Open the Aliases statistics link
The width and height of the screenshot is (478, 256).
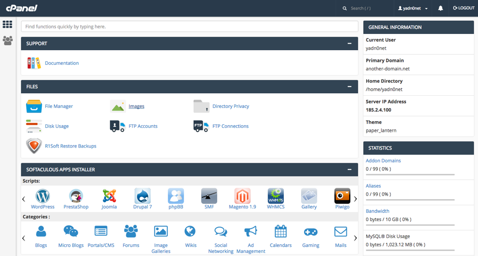point(373,186)
